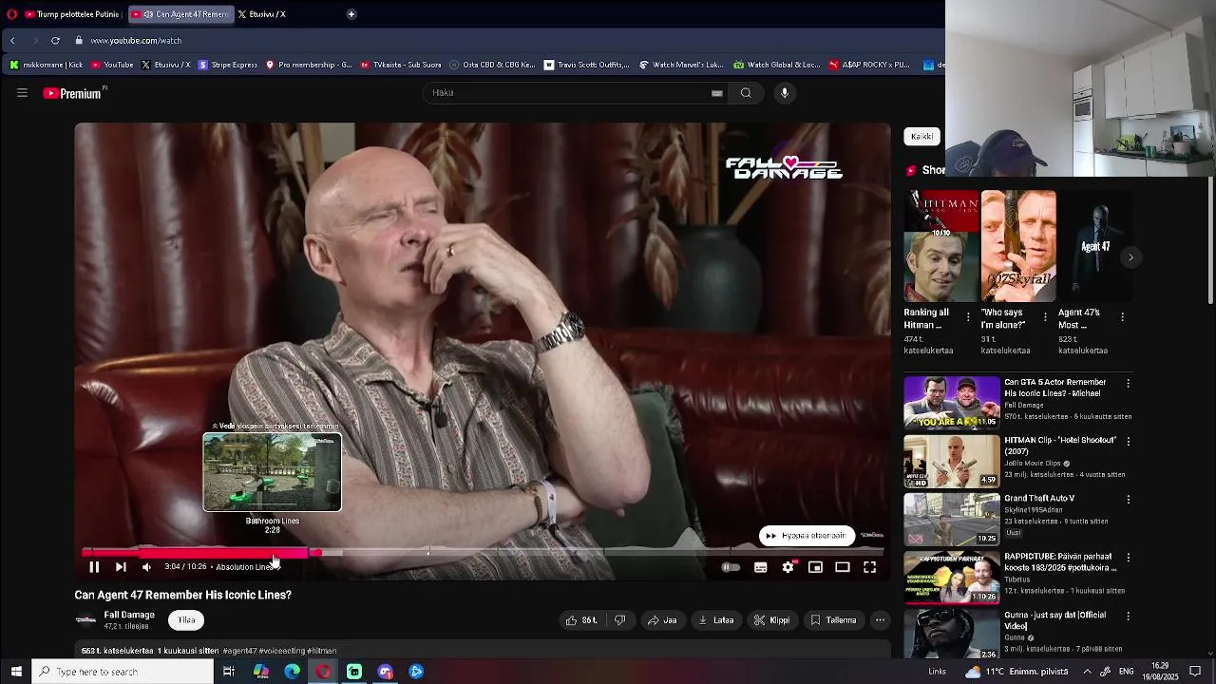
Task: Save the video with Tallenna
Action: [x=833, y=620]
